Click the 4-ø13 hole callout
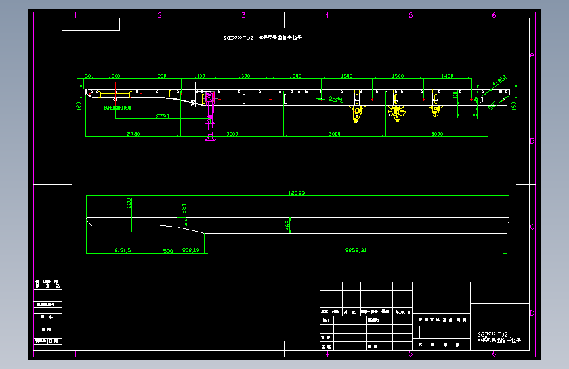The height and width of the screenshot is (369, 569). click(x=499, y=81)
